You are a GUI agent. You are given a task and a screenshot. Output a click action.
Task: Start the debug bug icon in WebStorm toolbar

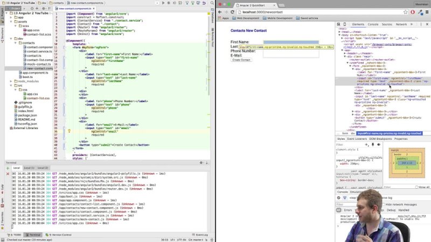point(169,3)
